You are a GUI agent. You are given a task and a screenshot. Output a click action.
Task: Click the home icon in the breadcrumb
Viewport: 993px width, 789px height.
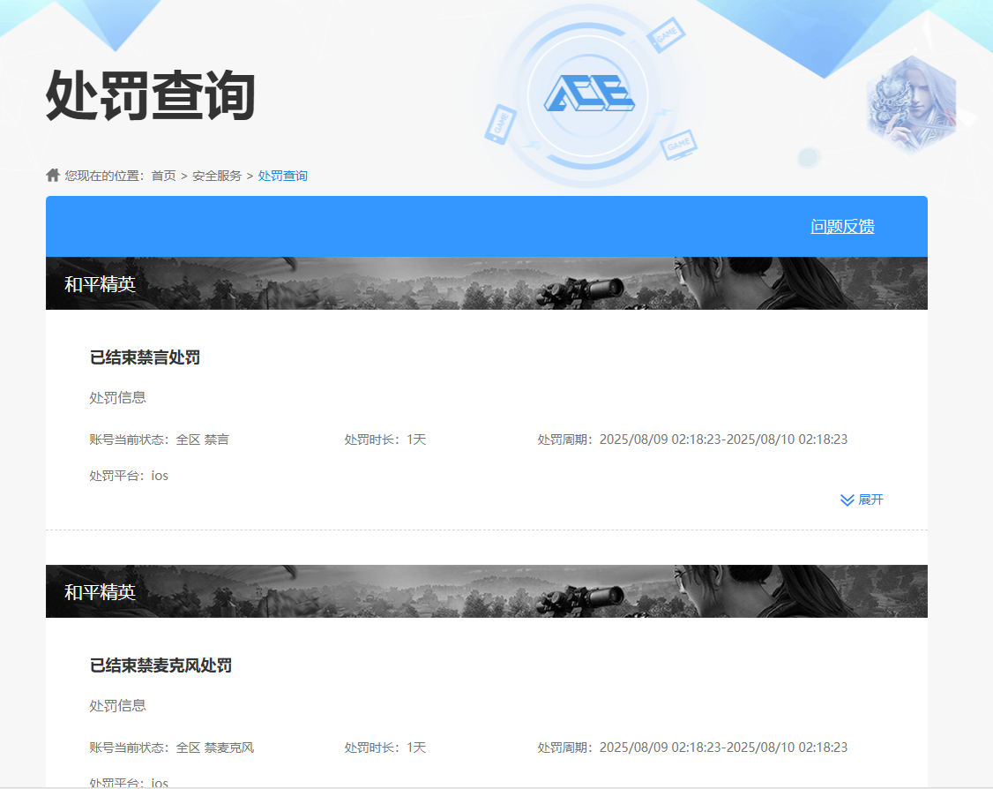[53, 175]
